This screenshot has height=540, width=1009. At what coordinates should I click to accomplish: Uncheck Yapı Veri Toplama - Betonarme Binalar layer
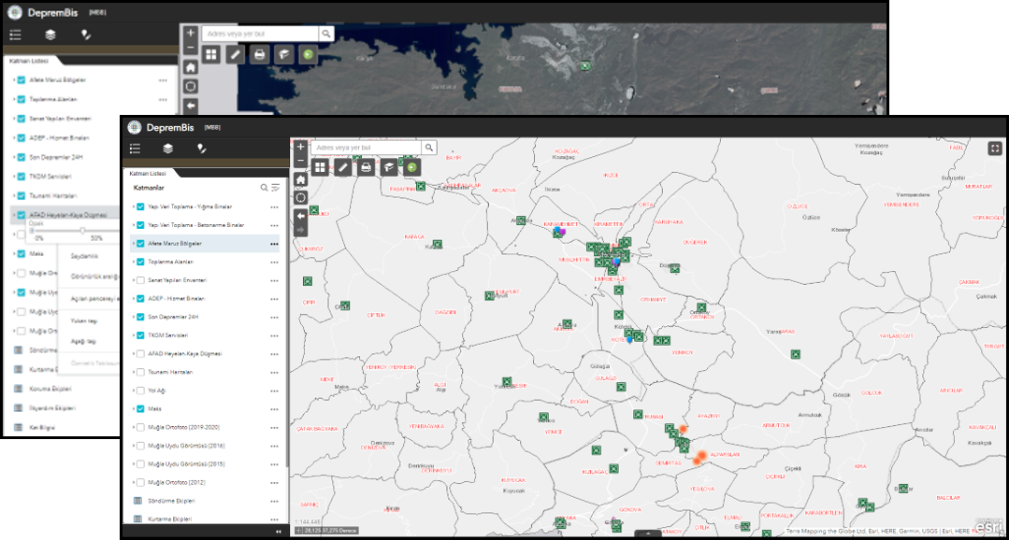[x=139, y=226]
